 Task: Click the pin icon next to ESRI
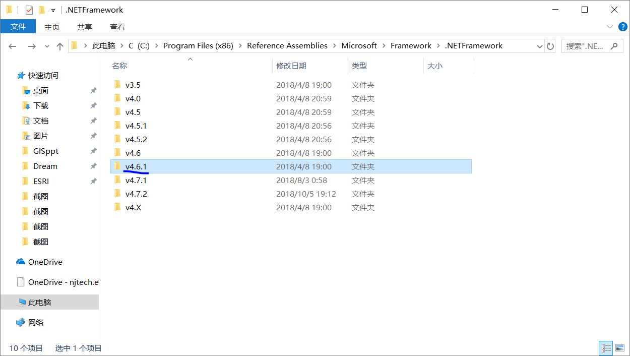(x=93, y=181)
